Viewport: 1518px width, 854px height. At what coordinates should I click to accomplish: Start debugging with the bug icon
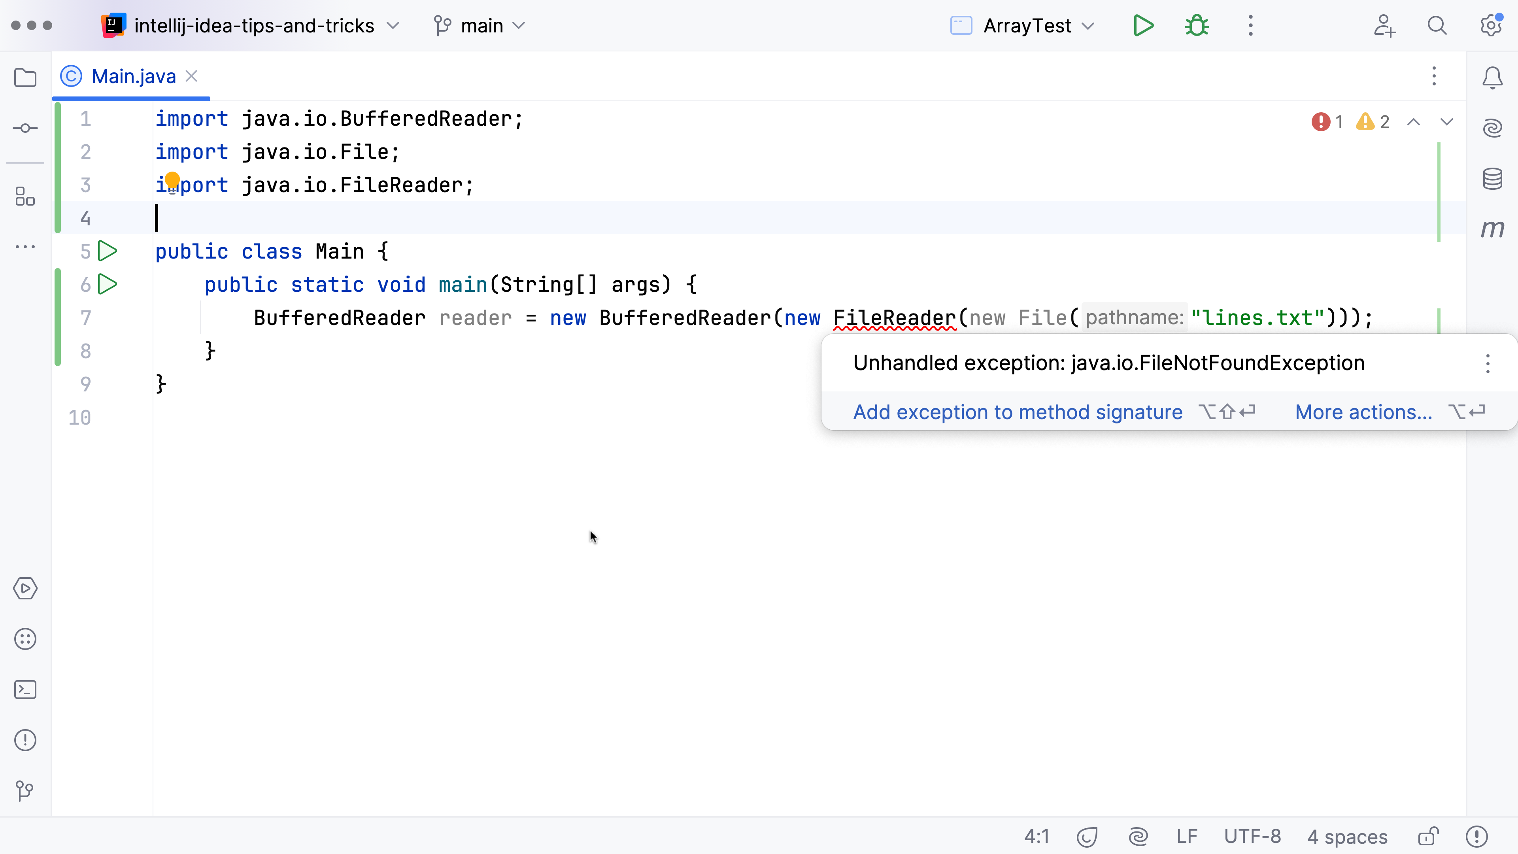click(x=1197, y=25)
